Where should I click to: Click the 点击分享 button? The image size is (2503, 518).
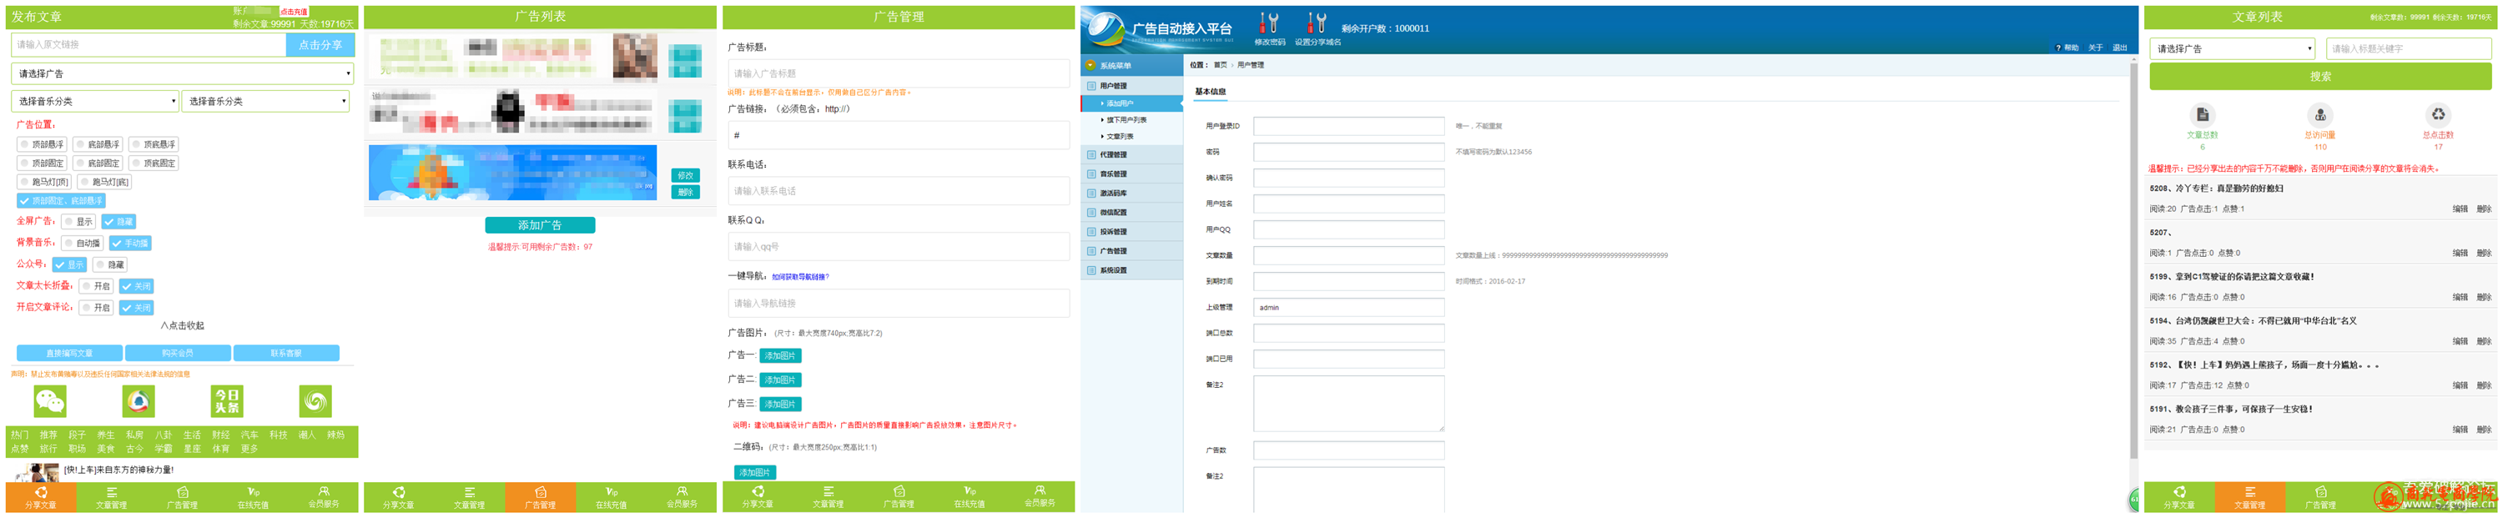pyautogui.click(x=320, y=45)
